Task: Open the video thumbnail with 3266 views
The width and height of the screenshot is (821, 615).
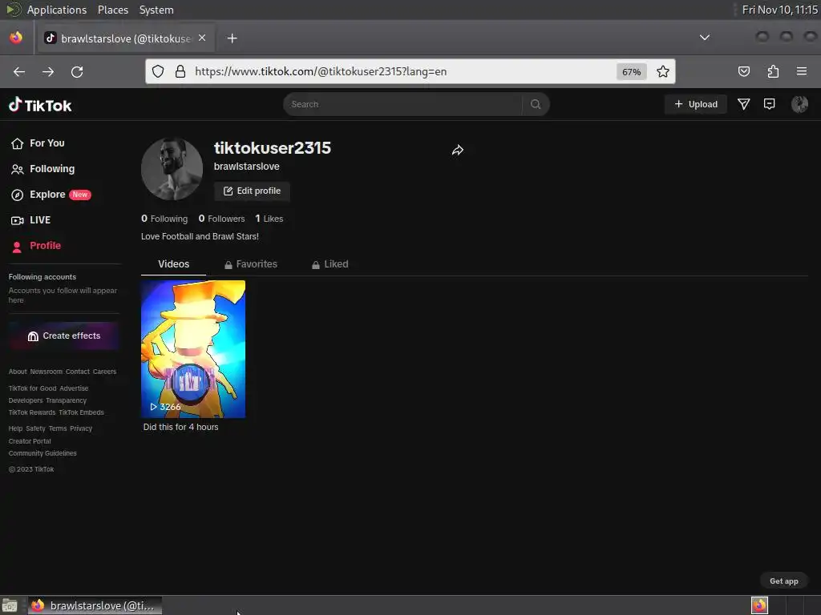Action: [x=193, y=349]
